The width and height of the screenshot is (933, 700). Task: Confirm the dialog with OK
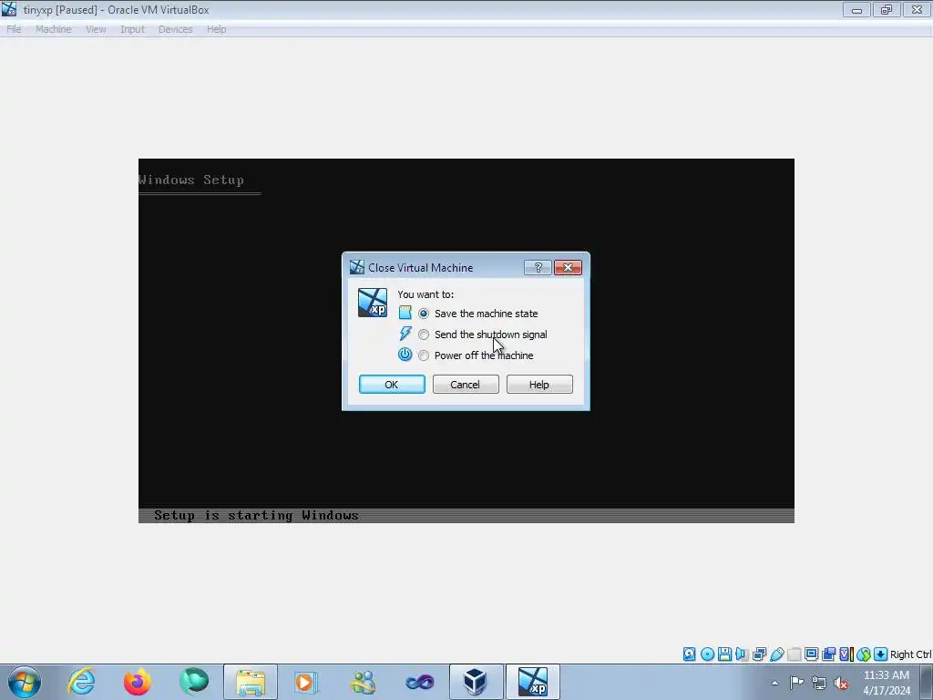(x=392, y=385)
